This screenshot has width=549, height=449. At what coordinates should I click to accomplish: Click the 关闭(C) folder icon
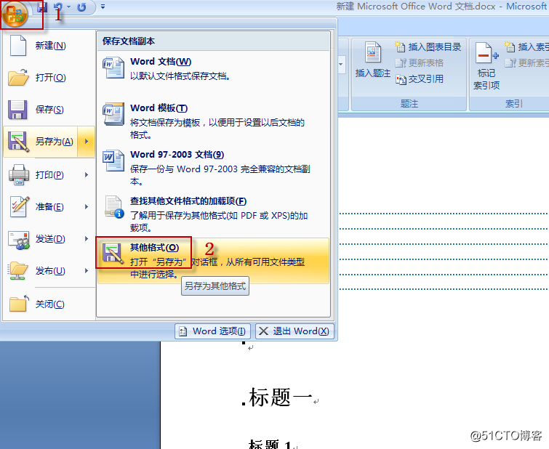(x=19, y=304)
